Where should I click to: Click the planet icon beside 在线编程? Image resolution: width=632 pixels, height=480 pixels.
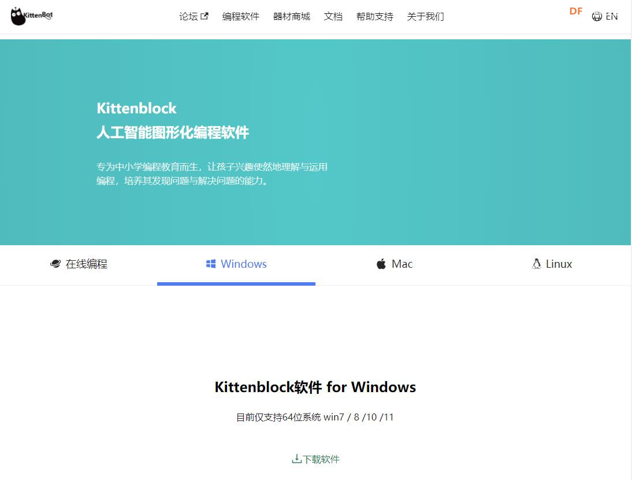55,264
